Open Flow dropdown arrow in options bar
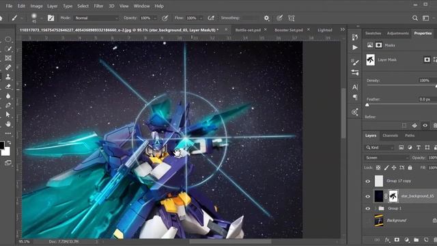 pos(201,18)
